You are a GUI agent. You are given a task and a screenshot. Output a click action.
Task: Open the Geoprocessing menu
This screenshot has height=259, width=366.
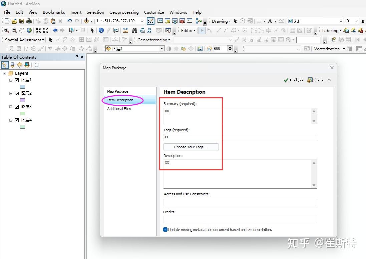124,12
